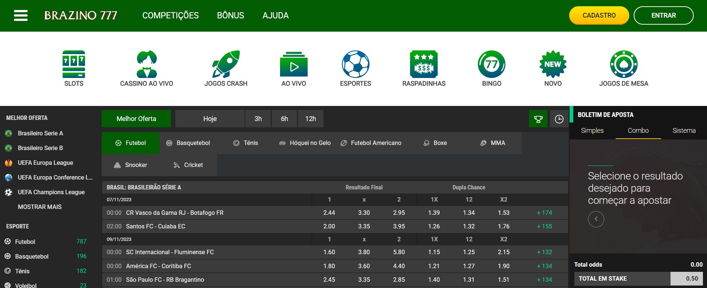Open UEFA Europa League
The height and width of the screenshot is (288, 707).
pyautogui.click(x=45, y=163)
